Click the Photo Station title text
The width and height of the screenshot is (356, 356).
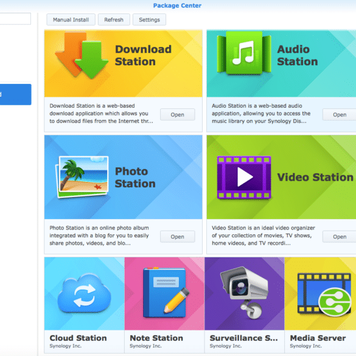(x=135, y=177)
